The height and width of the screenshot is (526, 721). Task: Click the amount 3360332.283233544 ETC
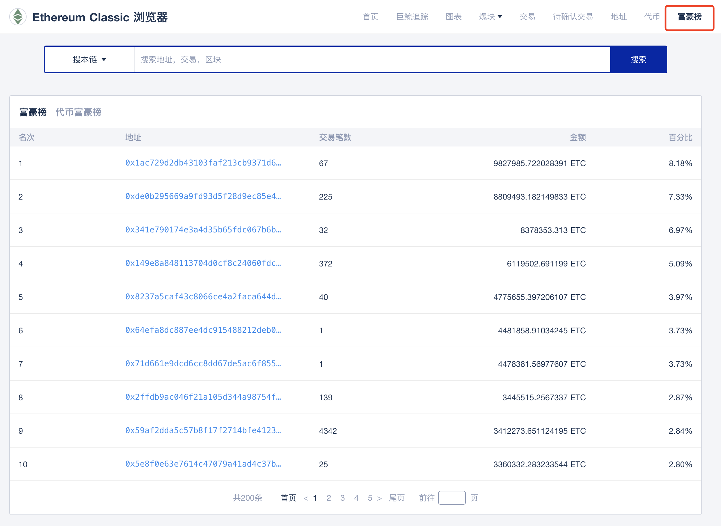tap(539, 464)
